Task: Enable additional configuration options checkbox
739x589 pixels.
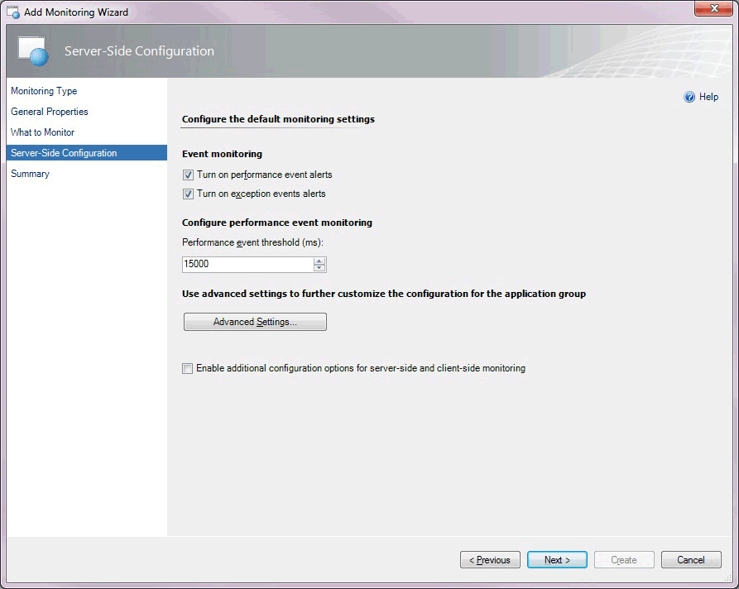Action: 188,368
